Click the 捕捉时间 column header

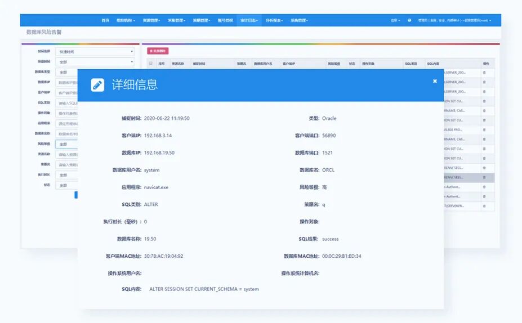[199, 64]
